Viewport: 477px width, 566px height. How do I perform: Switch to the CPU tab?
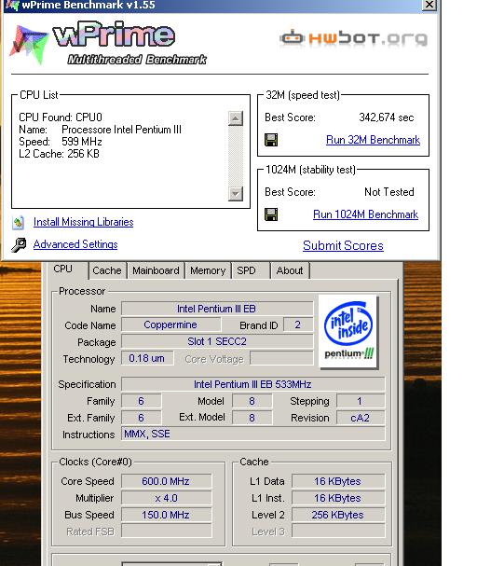pyautogui.click(x=63, y=269)
